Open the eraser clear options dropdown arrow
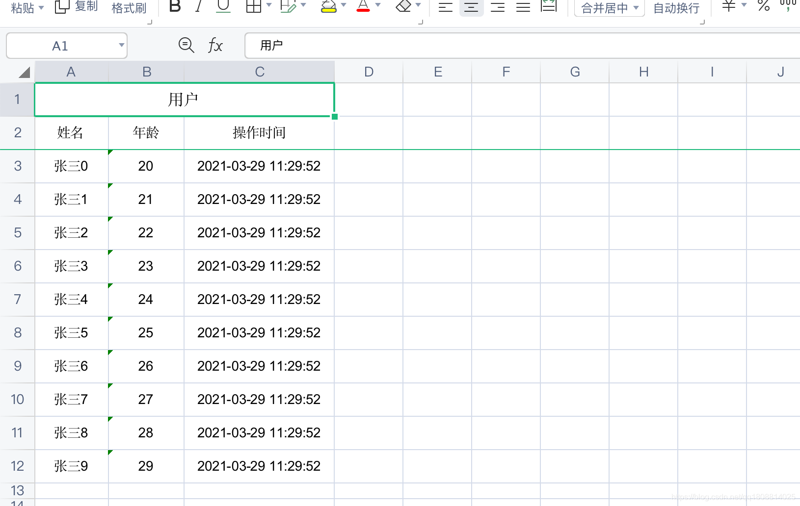Image resolution: width=800 pixels, height=506 pixels. coord(418,5)
